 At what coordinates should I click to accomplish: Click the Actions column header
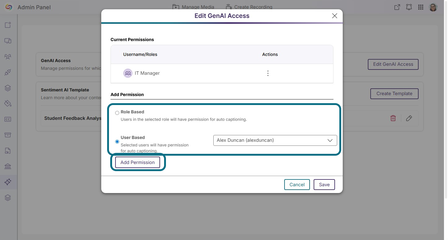pyautogui.click(x=270, y=54)
